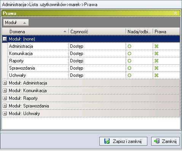Click green X rights icon for Sprawozdania

pyautogui.click(x=156, y=68)
